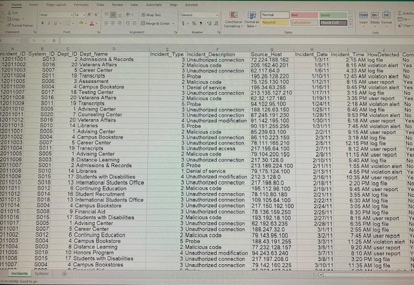This screenshot has width=414, height=285.
Task: Activate the Format Painter brush
Action: [x=8, y=25]
